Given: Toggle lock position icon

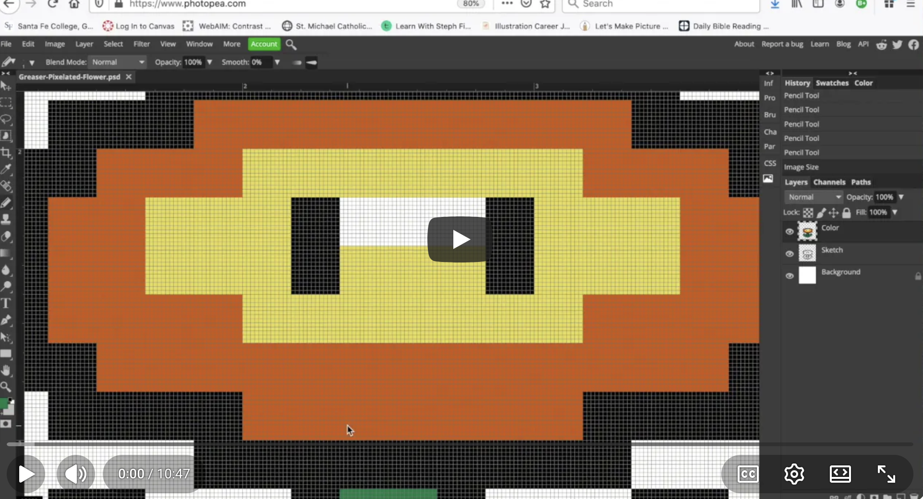Looking at the screenshot, I should [834, 213].
